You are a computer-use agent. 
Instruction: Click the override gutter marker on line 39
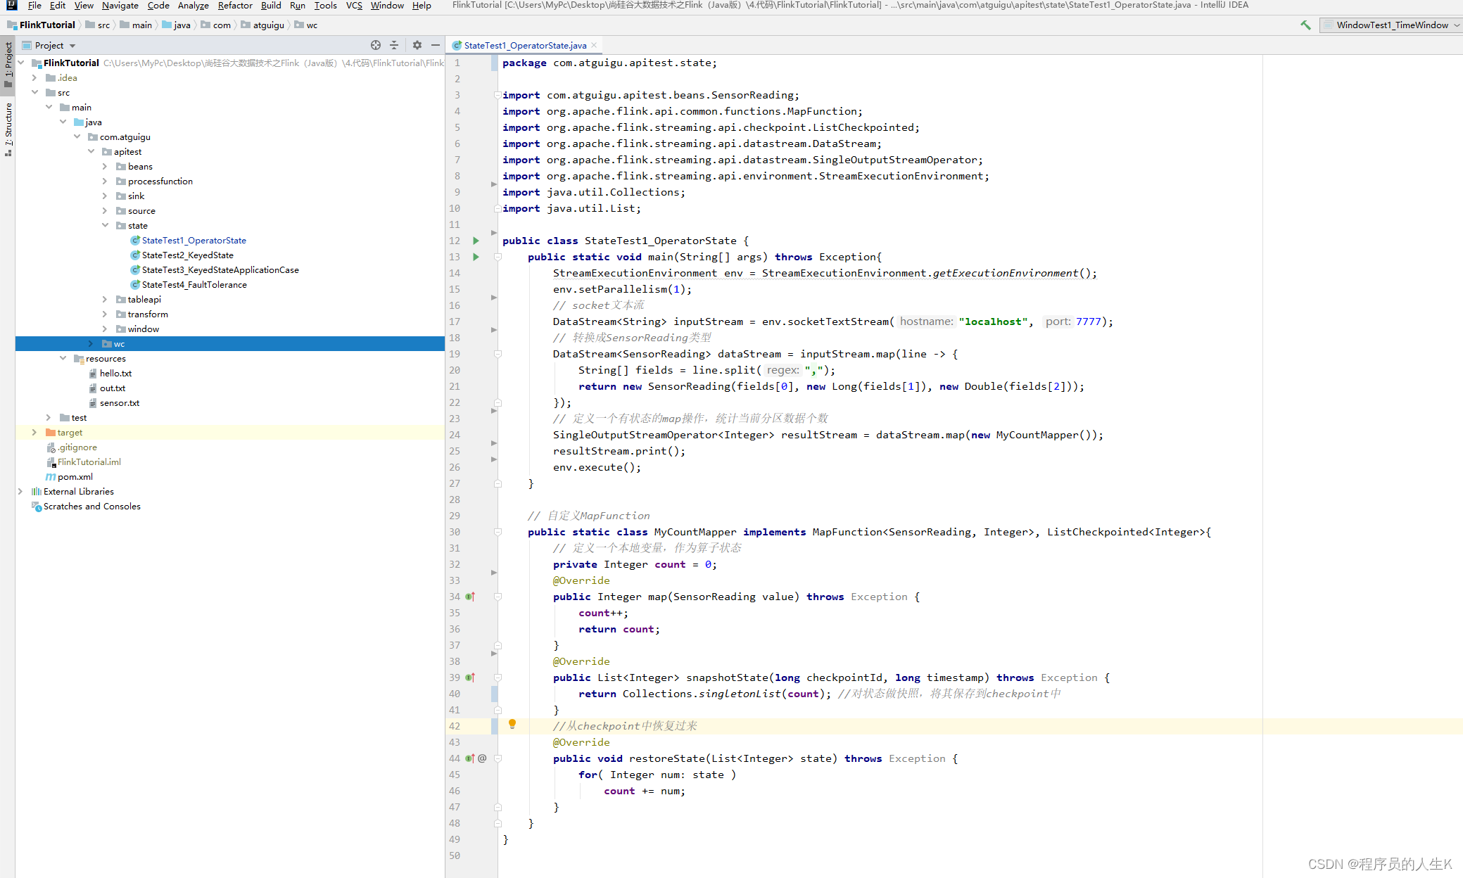pyautogui.click(x=470, y=677)
